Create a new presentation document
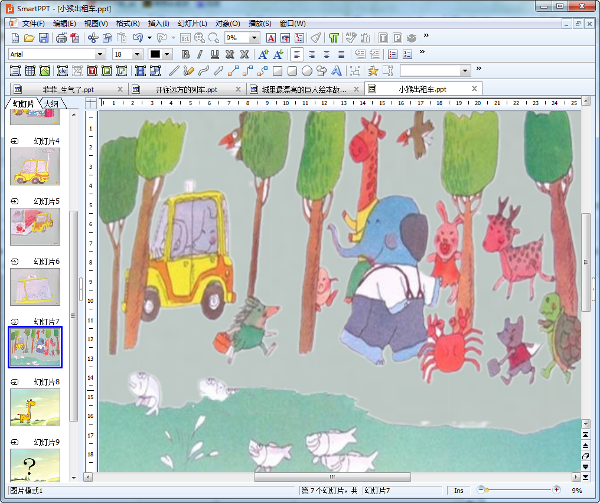The image size is (600, 503). [15, 38]
